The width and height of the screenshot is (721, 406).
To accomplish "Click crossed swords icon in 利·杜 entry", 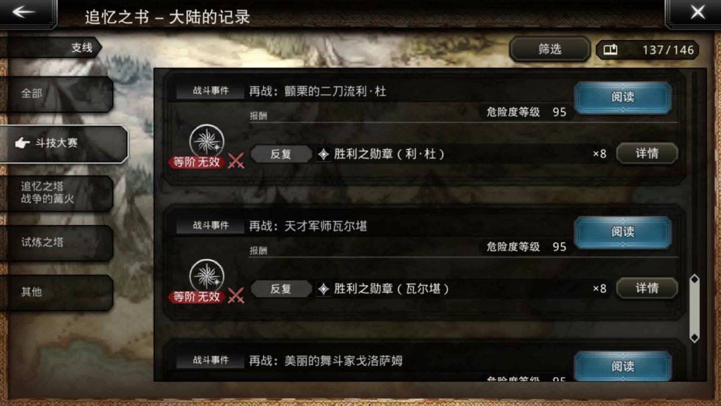I will click(236, 160).
